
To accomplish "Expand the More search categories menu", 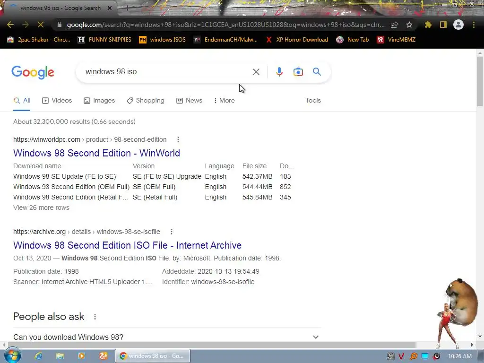I will 224,100.
